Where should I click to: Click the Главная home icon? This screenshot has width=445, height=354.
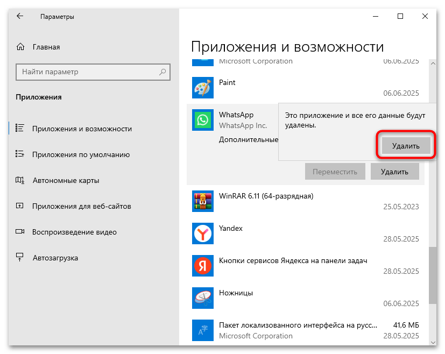20,47
